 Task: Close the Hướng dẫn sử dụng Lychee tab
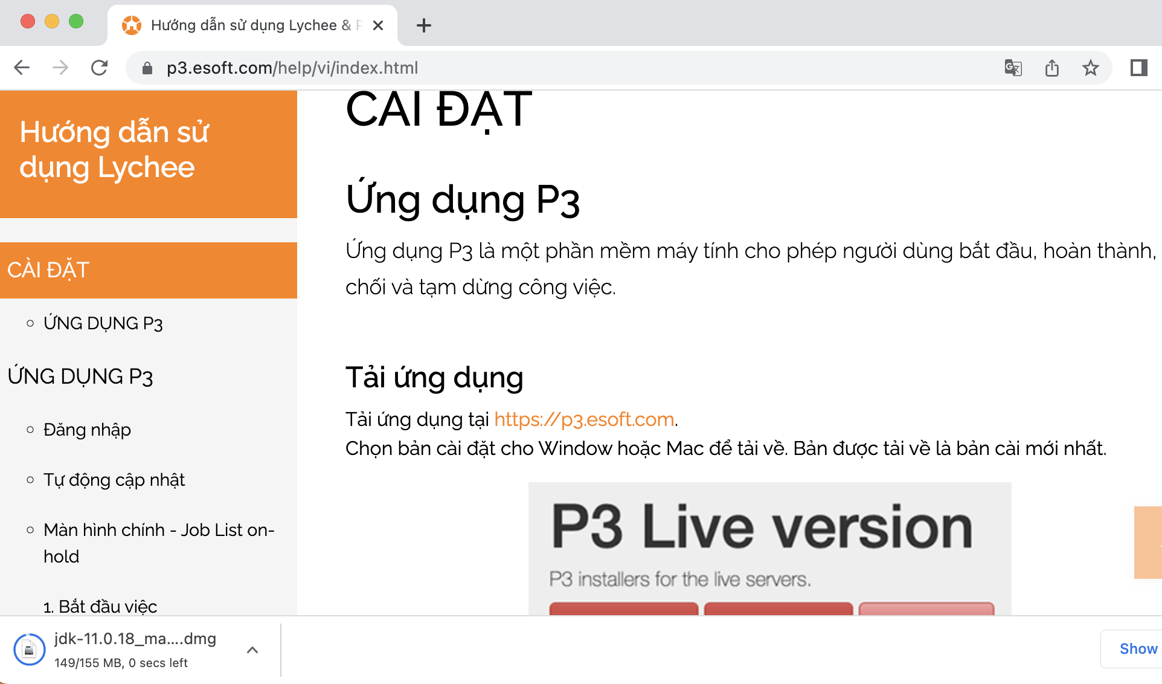pos(378,25)
